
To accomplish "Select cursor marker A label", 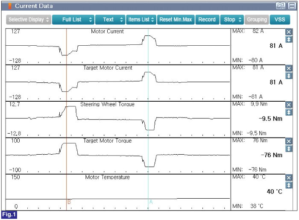I will coord(151,202).
